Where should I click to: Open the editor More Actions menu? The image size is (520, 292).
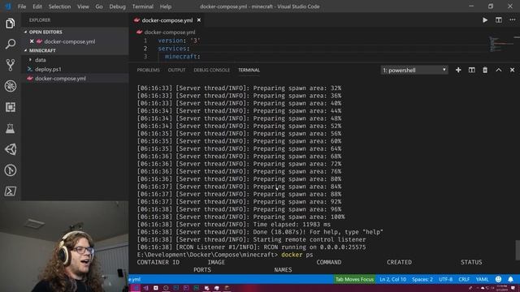[513, 19]
